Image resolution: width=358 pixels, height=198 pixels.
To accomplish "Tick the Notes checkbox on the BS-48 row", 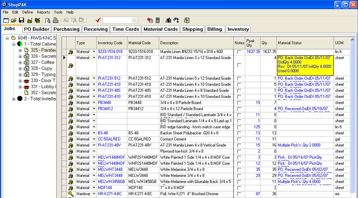I will [239, 133].
